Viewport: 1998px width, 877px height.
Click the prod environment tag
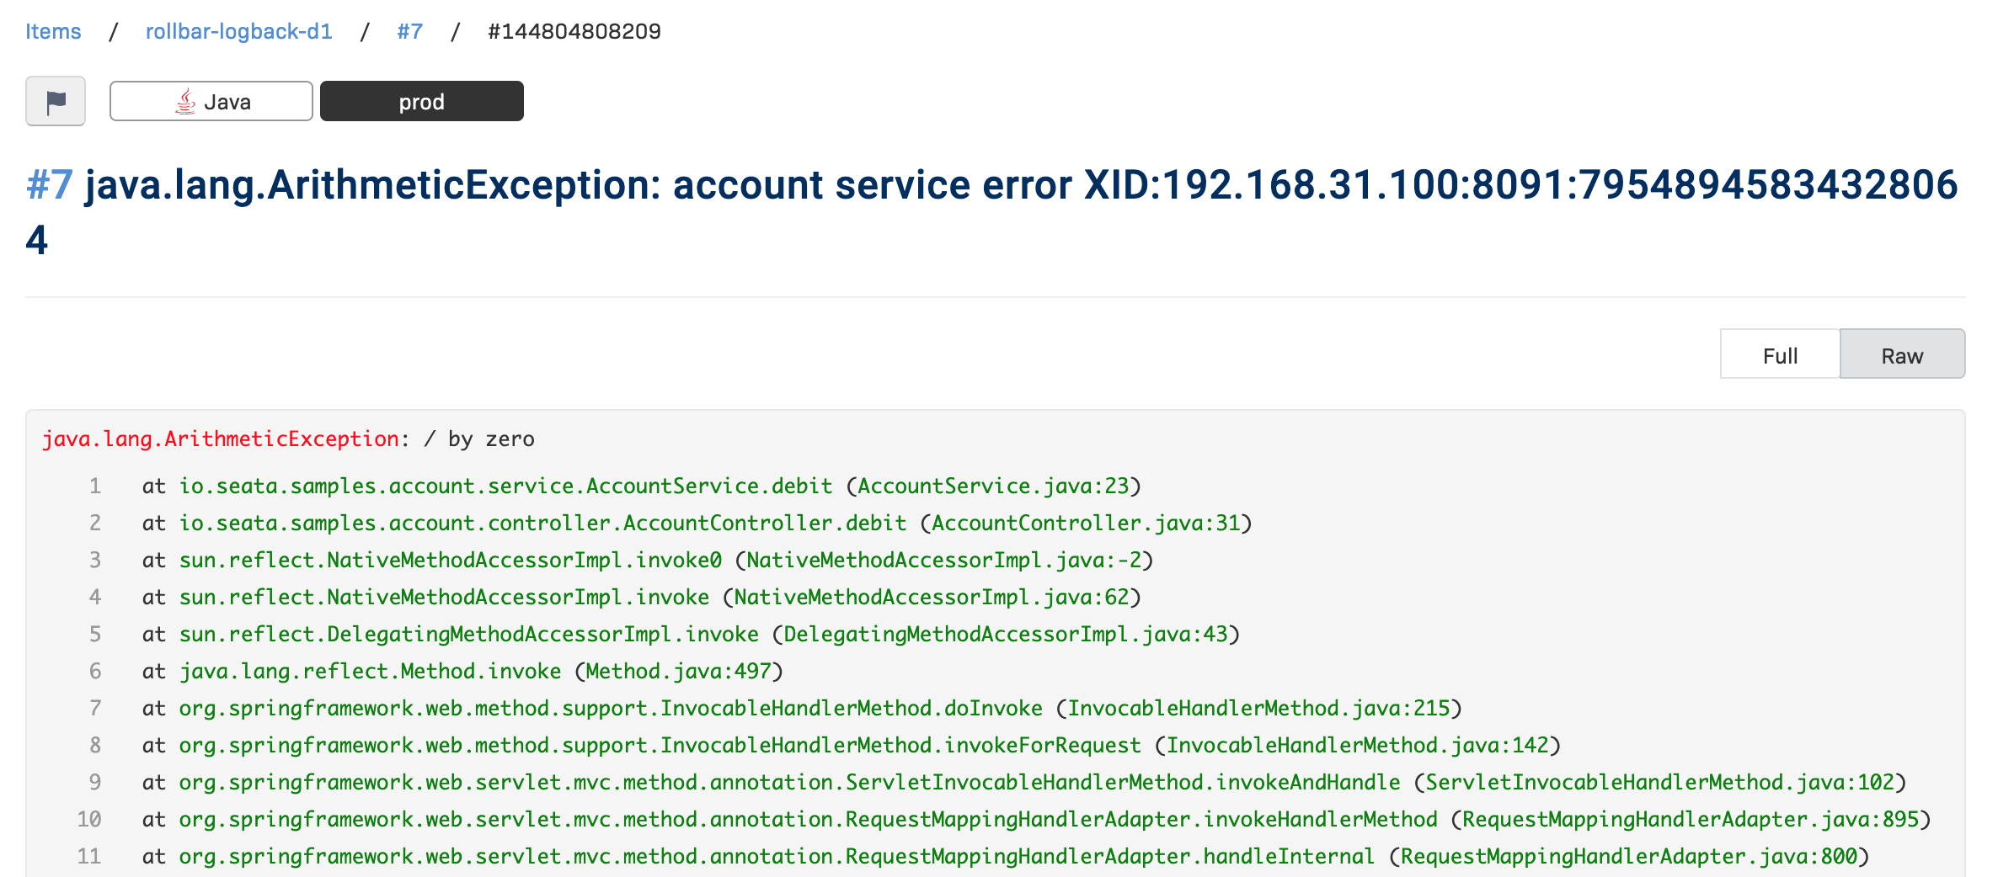click(421, 101)
